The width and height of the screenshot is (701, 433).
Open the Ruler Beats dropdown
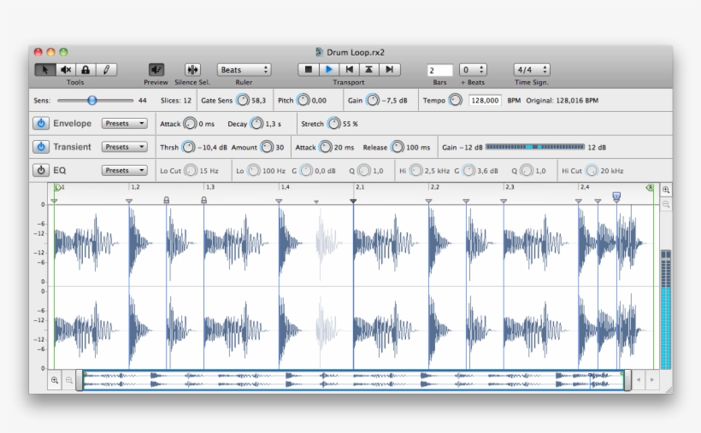tap(244, 70)
